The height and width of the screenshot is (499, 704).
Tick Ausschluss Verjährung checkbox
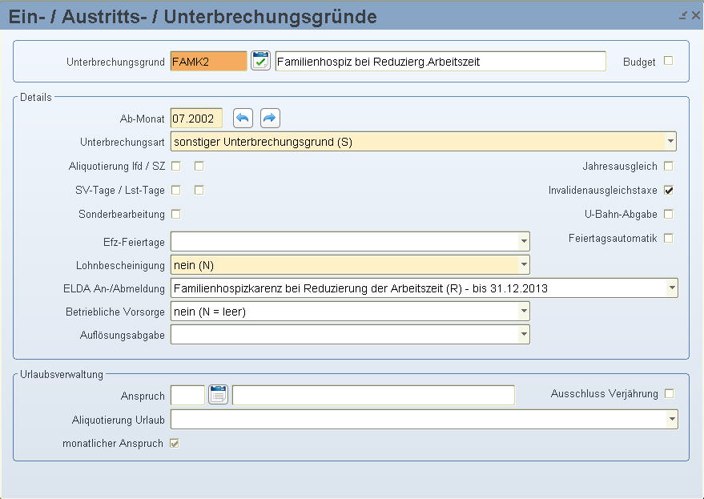pos(670,394)
